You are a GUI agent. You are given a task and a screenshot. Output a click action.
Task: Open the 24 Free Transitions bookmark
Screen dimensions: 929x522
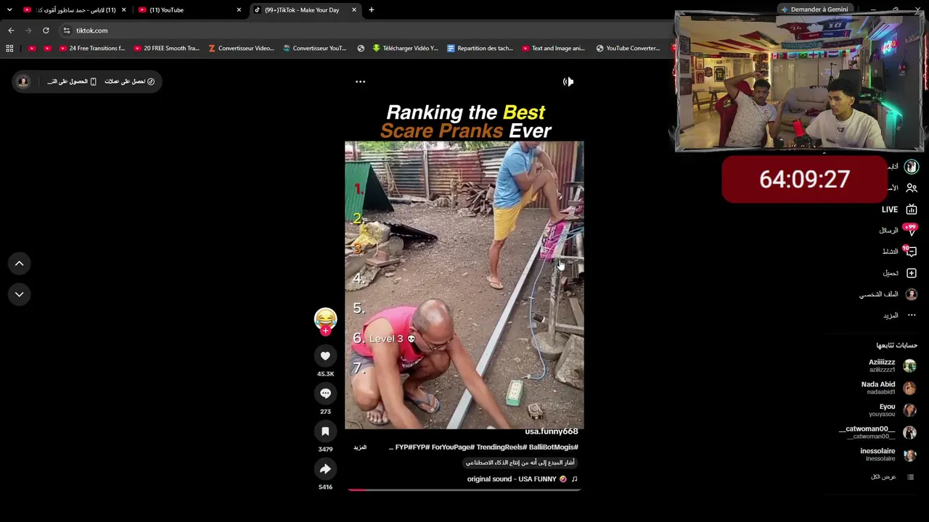92,49
